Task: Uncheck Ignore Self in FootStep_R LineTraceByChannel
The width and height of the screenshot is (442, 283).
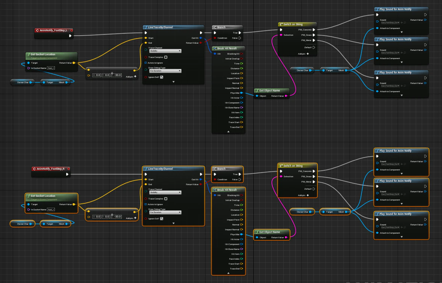Action: point(162,219)
